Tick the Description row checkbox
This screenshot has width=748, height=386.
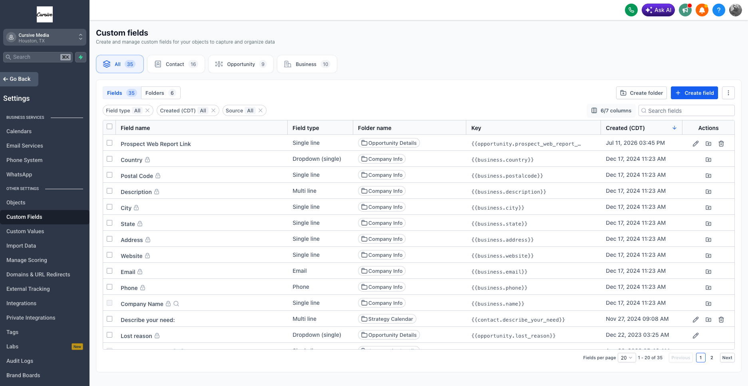(x=109, y=191)
